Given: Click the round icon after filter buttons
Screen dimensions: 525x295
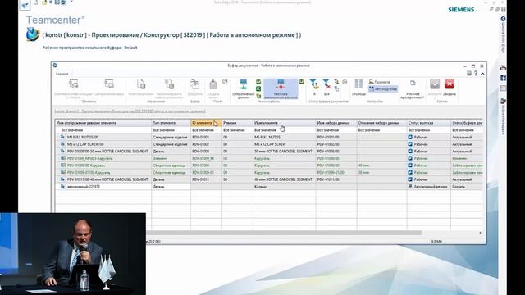Looking at the screenshot, I should point(345,82).
